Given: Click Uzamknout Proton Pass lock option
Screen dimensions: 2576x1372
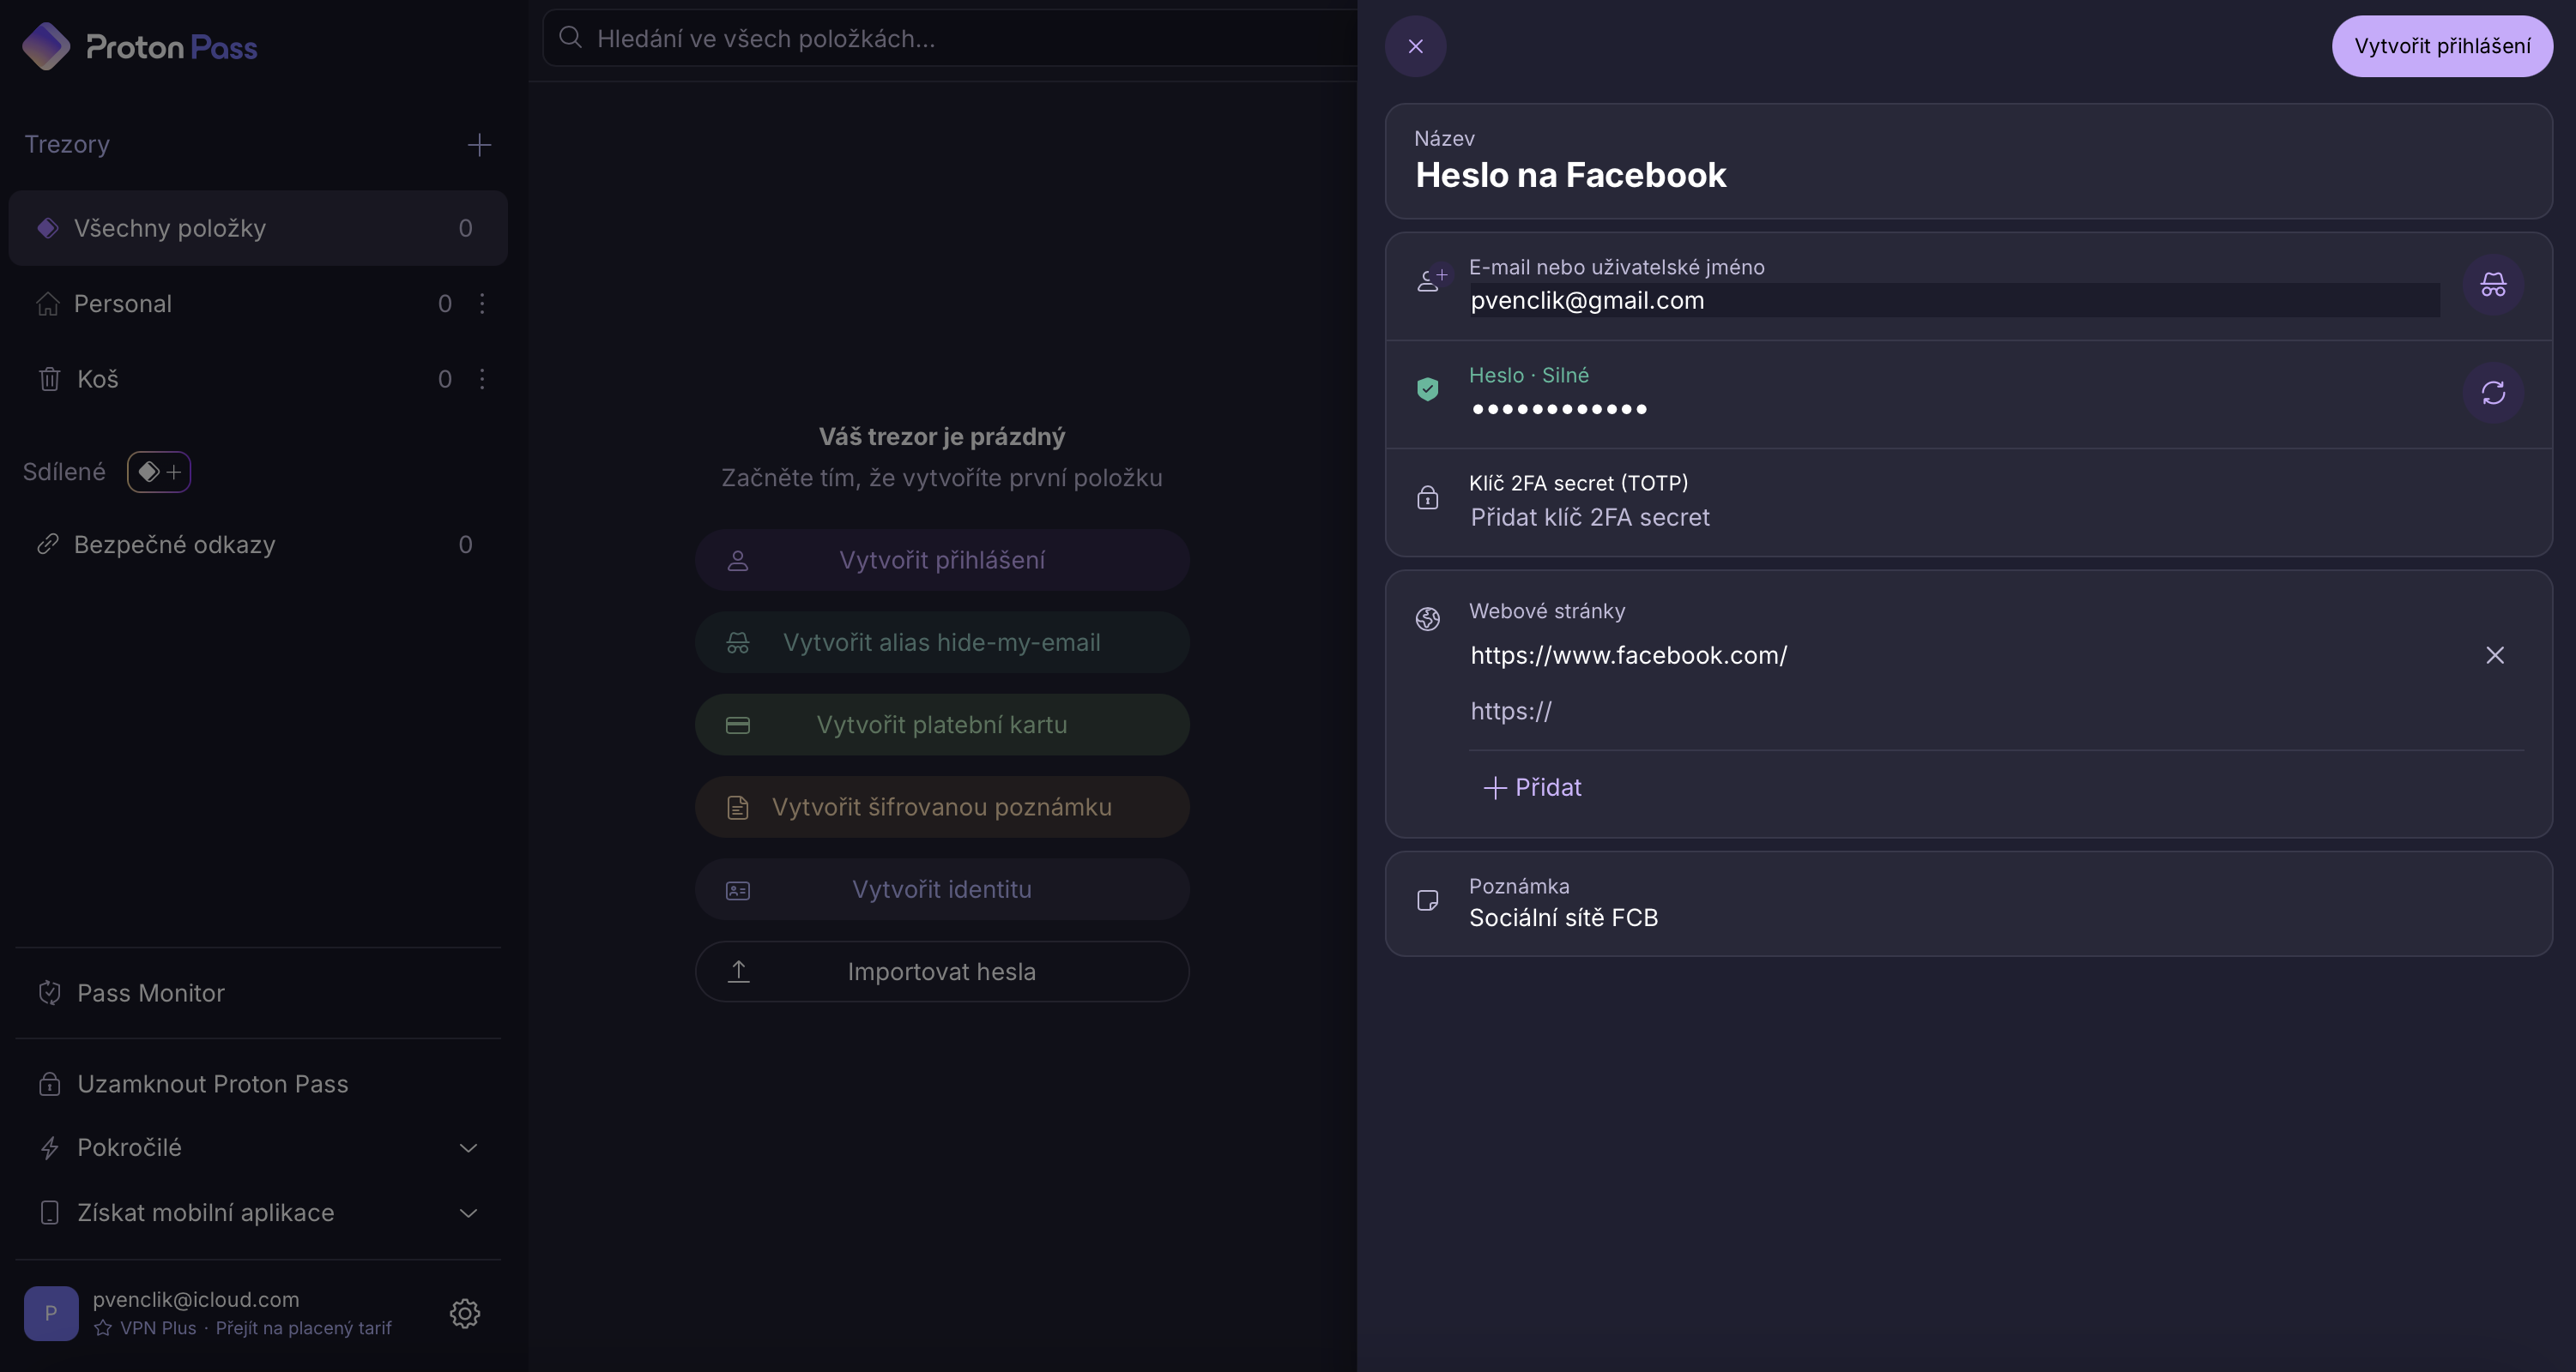Looking at the screenshot, I should point(212,1084).
